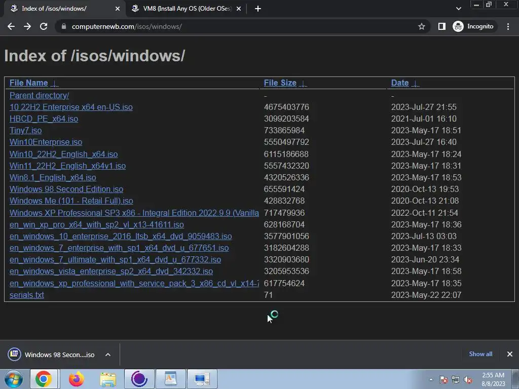Close the Index of /isos/windows/ tab
Viewport: 519px width, 389px height.
118,9
